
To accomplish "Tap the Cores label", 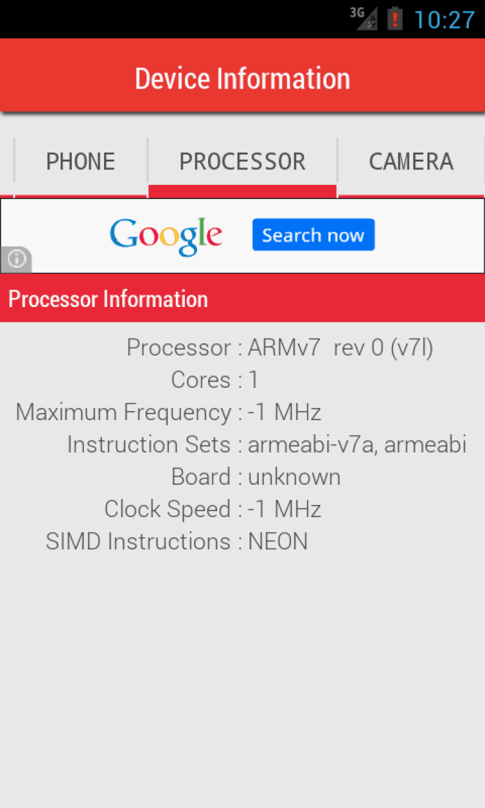I will (200, 380).
